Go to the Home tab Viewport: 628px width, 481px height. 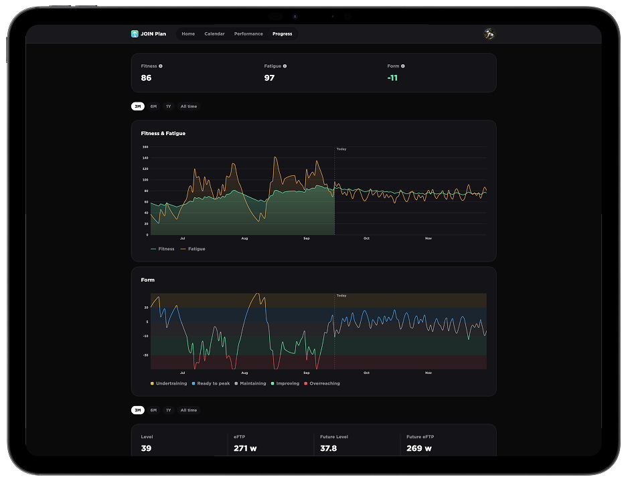(x=188, y=34)
